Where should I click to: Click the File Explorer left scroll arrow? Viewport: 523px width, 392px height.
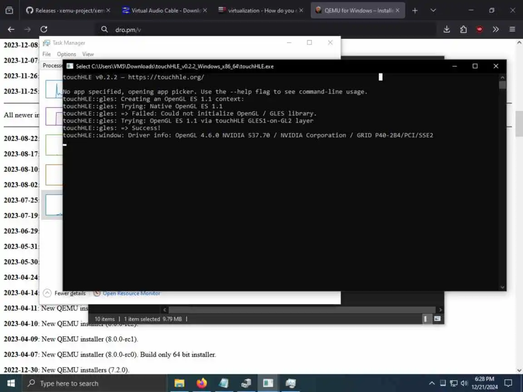pos(164,310)
